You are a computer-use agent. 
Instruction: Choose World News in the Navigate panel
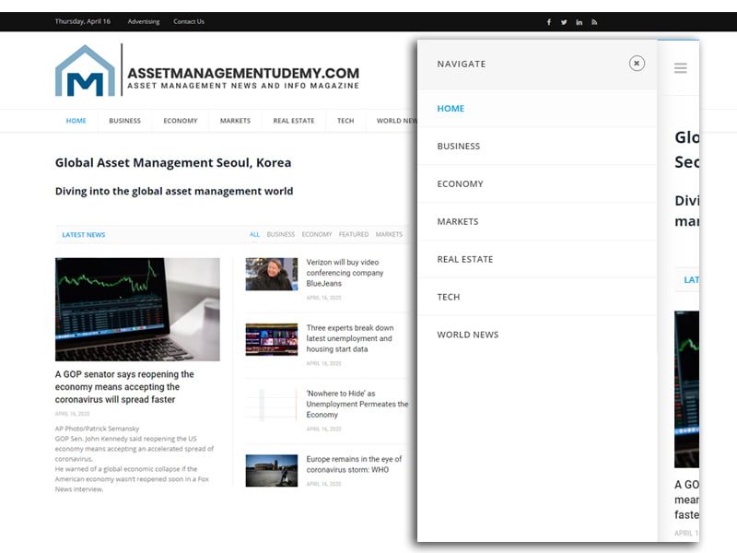pos(467,335)
